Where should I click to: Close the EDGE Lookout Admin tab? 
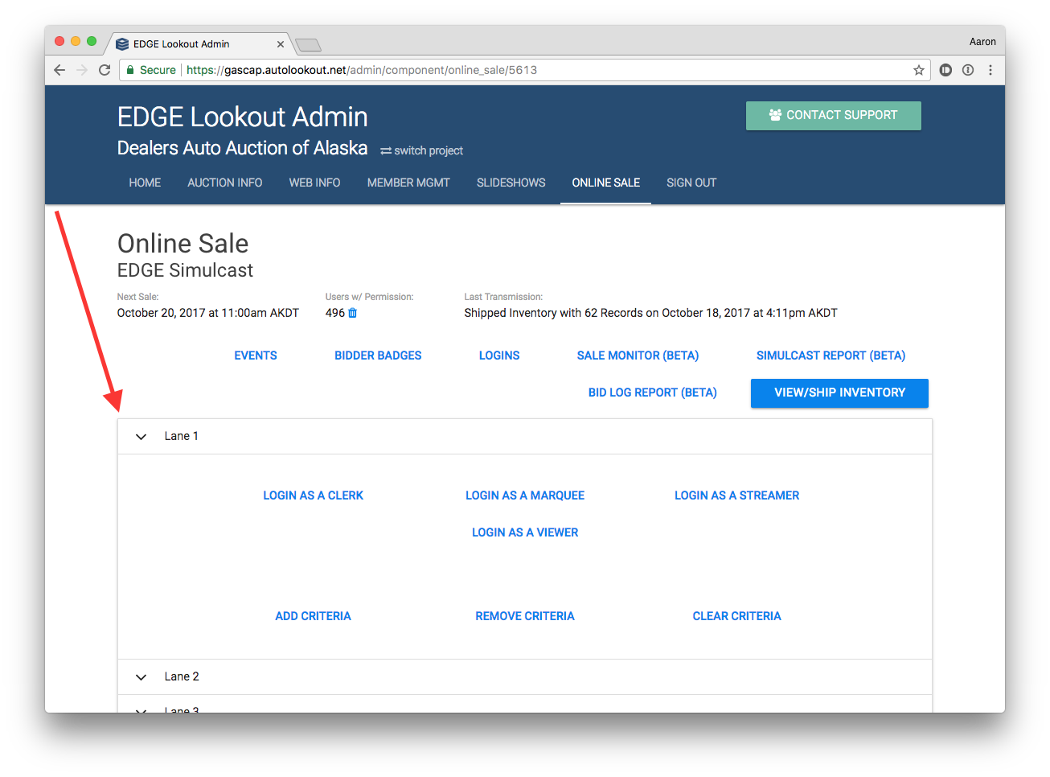(281, 44)
